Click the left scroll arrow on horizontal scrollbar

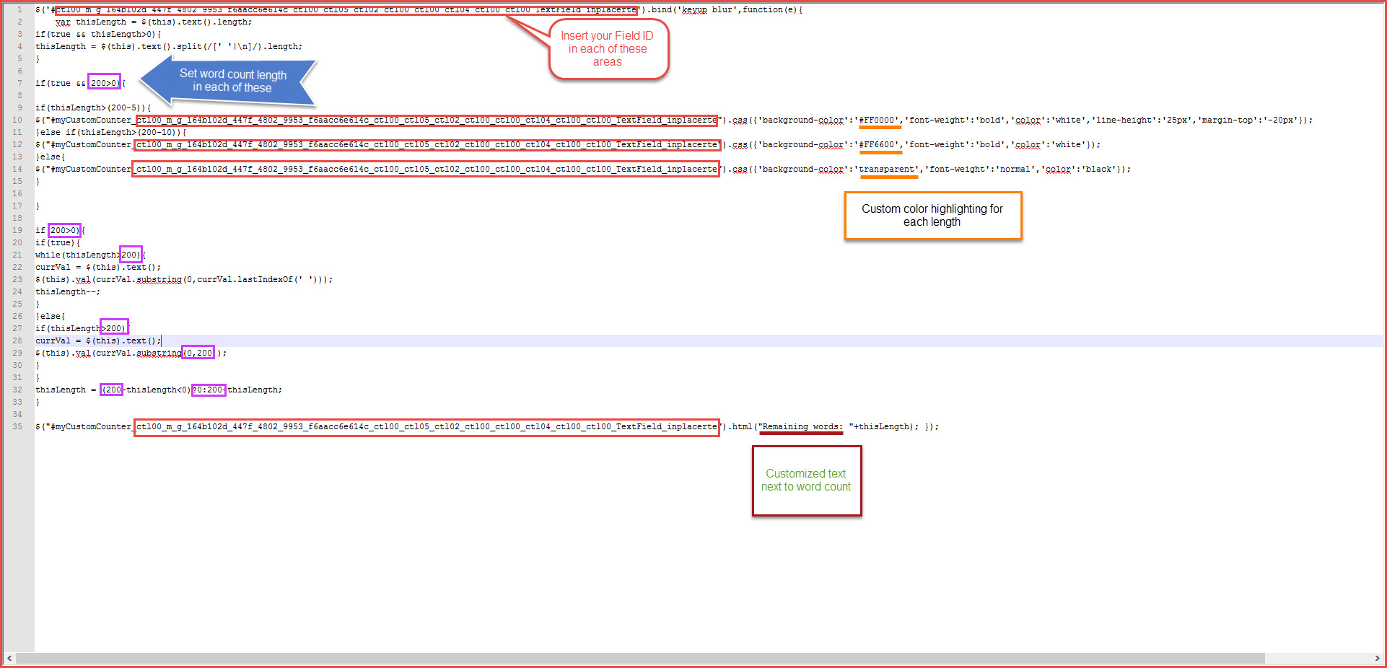[x=9, y=659]
